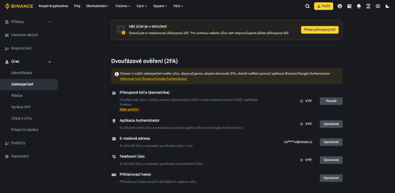Click Spravovat for Telefonní číslo
395x193 pixels.
[331, 160]
